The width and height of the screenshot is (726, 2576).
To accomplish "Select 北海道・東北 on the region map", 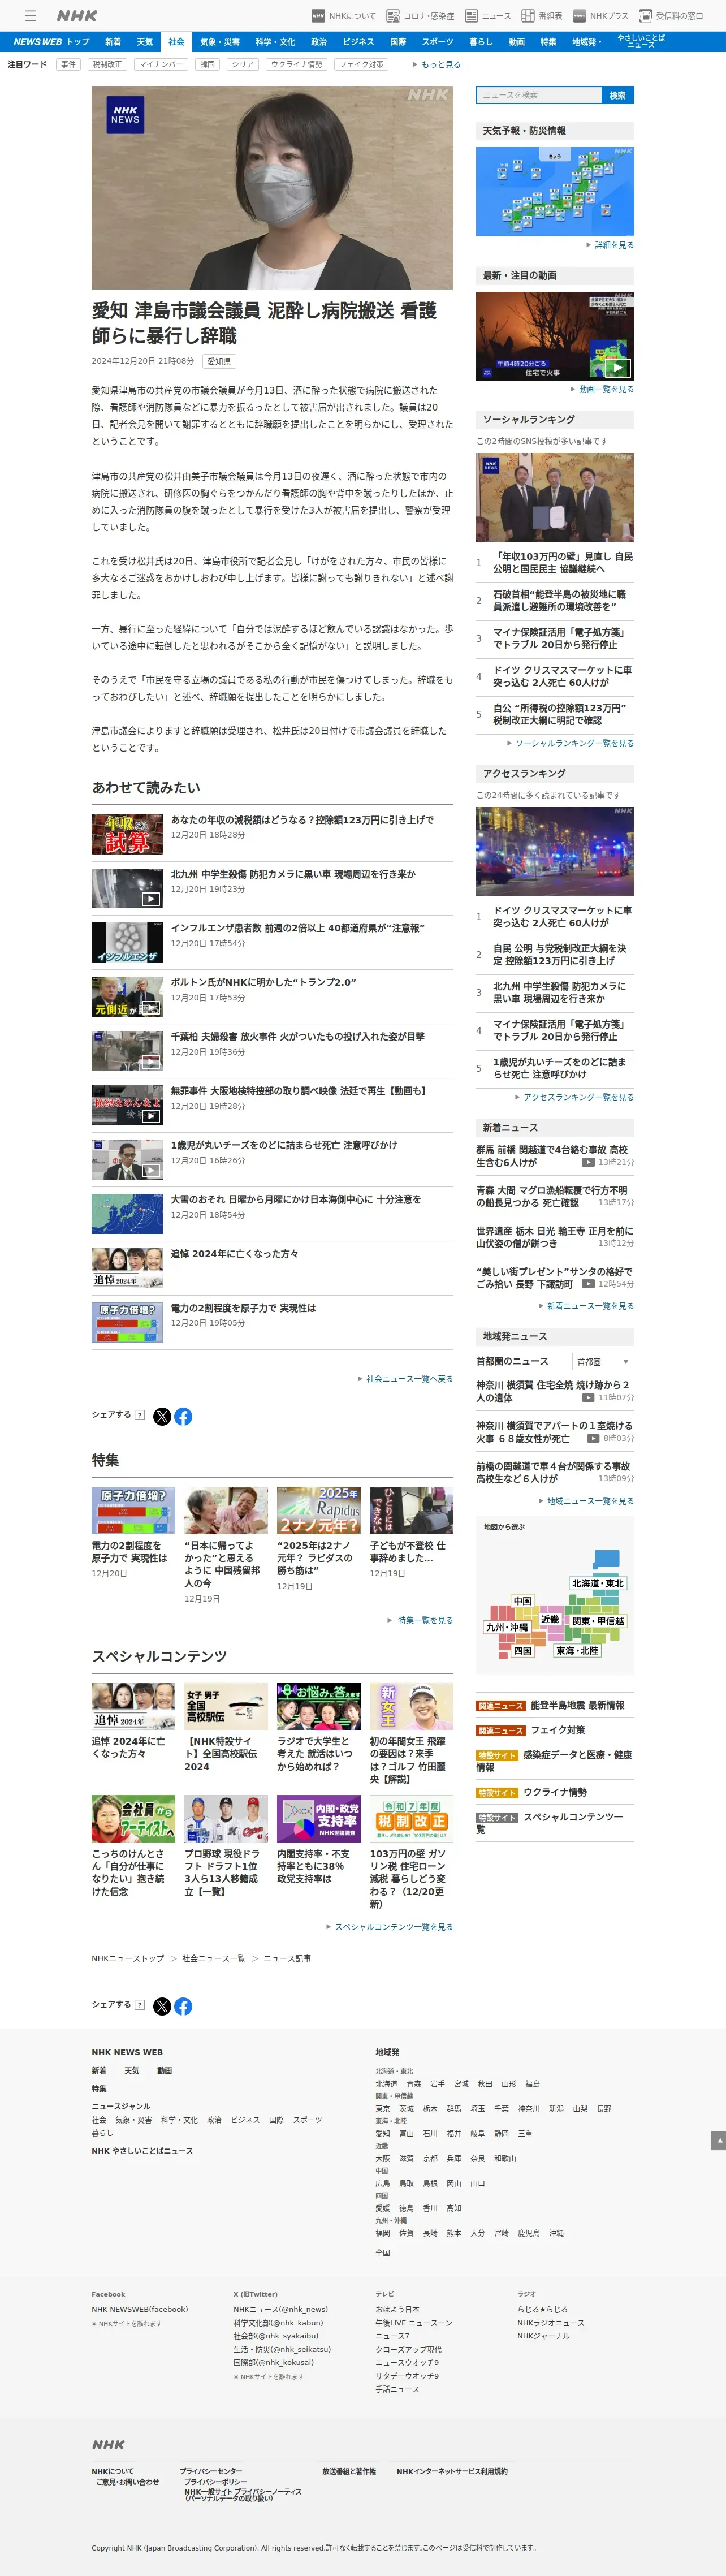I will 597,1583.
